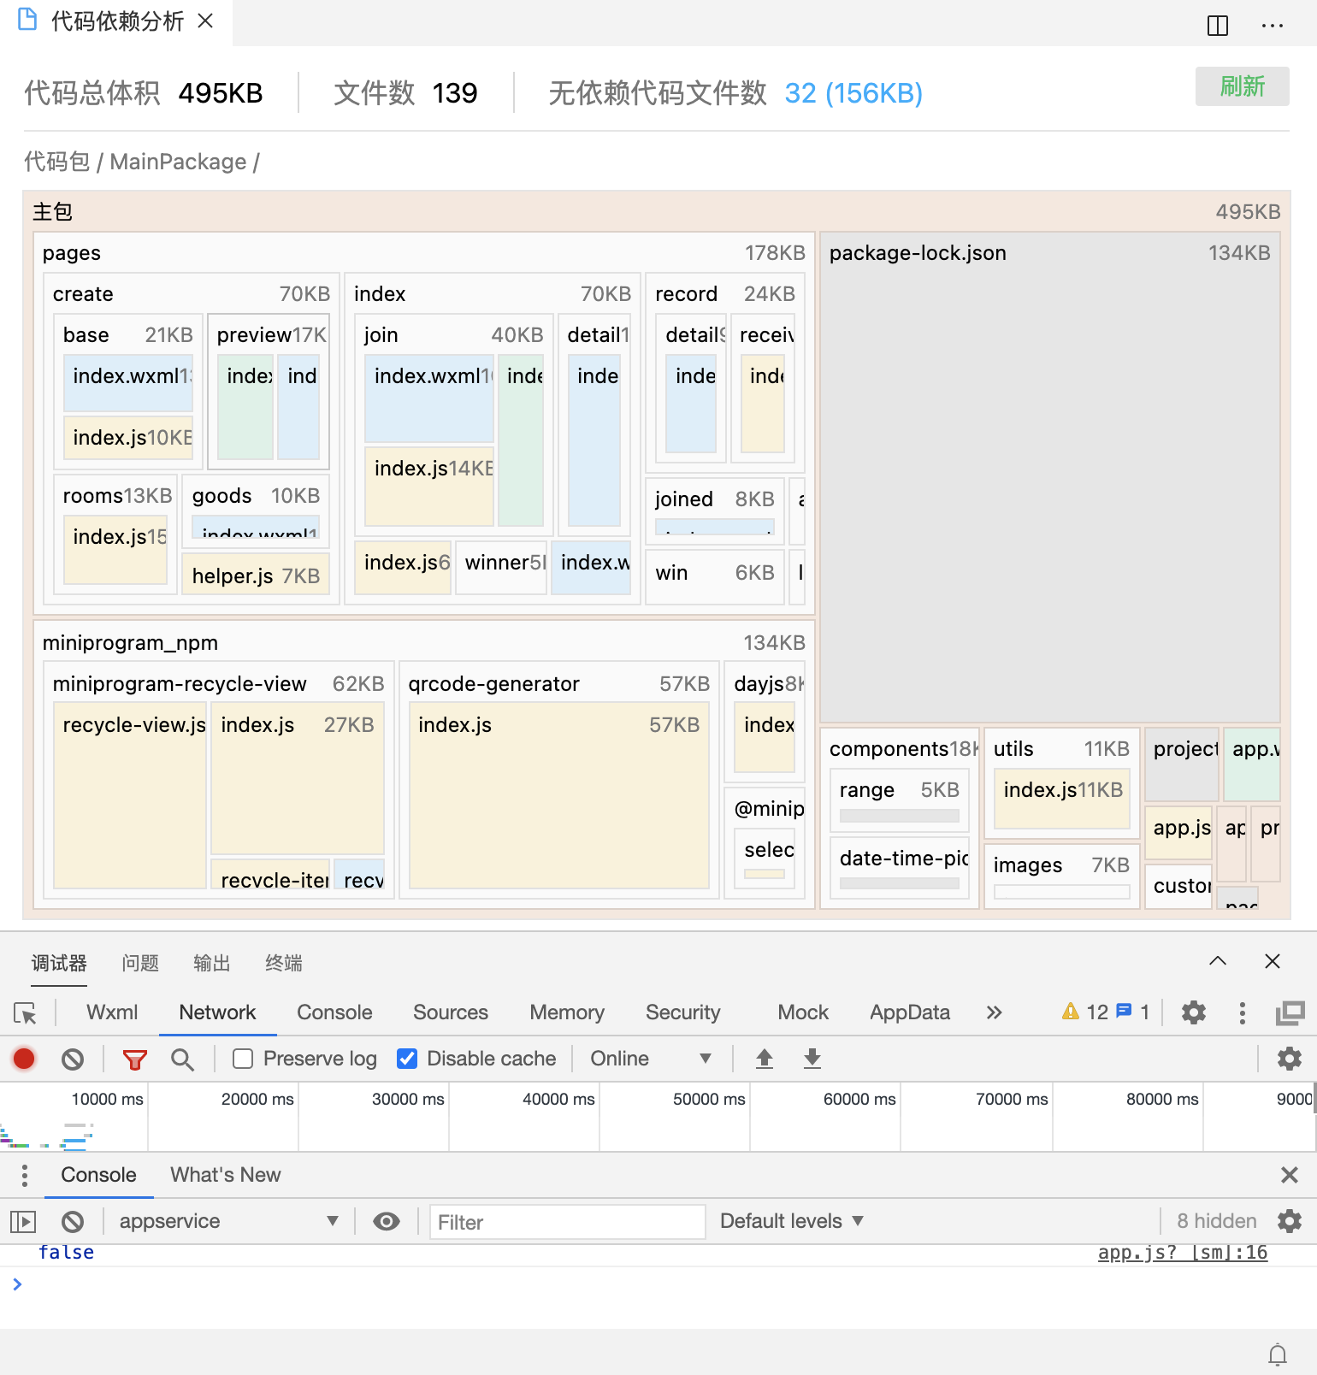Open the AppData devtools tab

click(x=910, y=1012)
